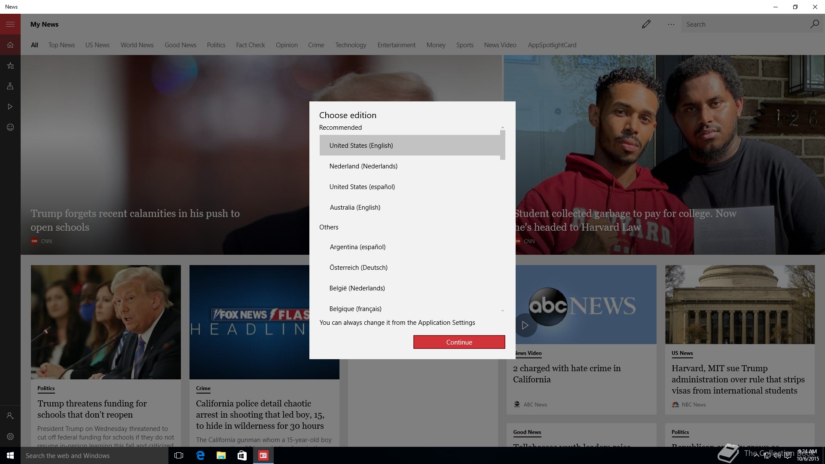Open File Explorer from taskbar

[x=221, y=455]
